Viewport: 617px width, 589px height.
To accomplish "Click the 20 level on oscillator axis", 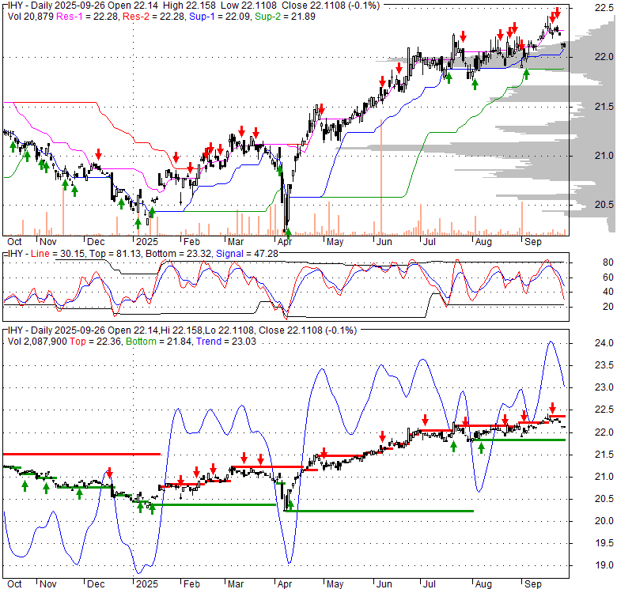I will tap(608, 307).
